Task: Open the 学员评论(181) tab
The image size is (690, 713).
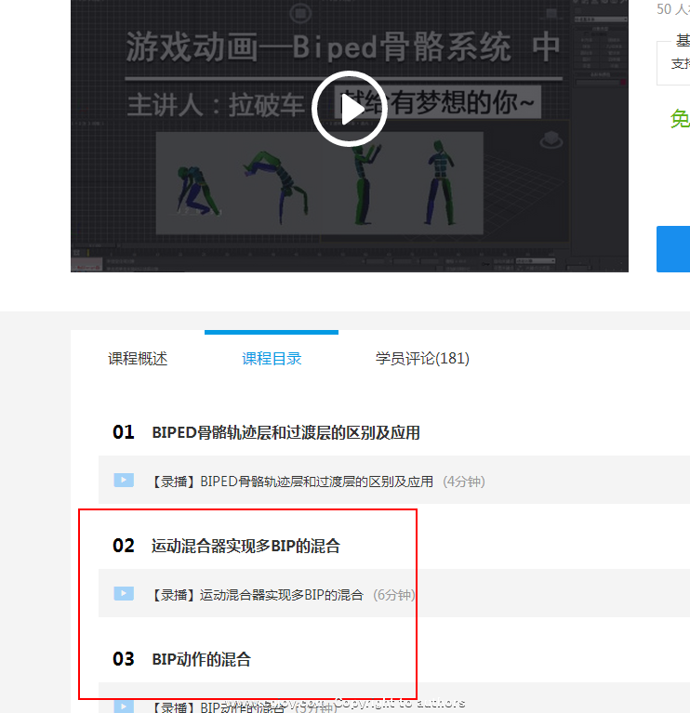Action: [422, 358]
